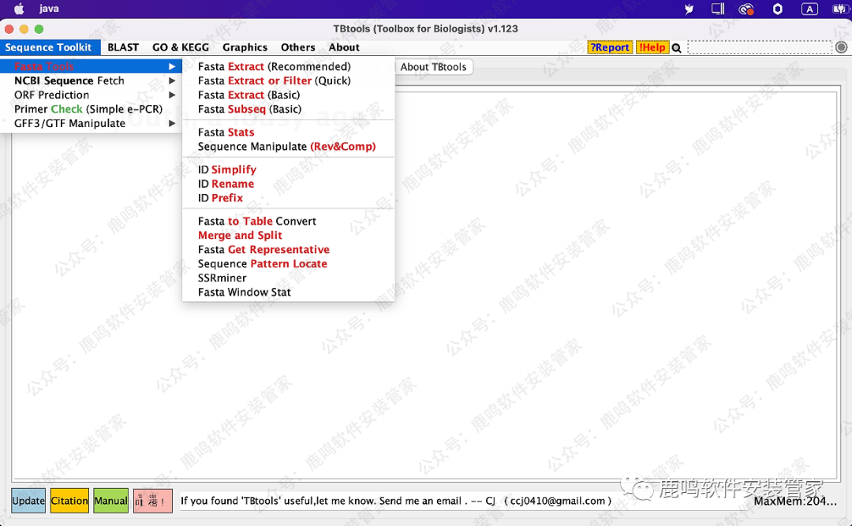Open the Apple menu
Viewport: 852px width, 526px height.
[x=19, y=9]
